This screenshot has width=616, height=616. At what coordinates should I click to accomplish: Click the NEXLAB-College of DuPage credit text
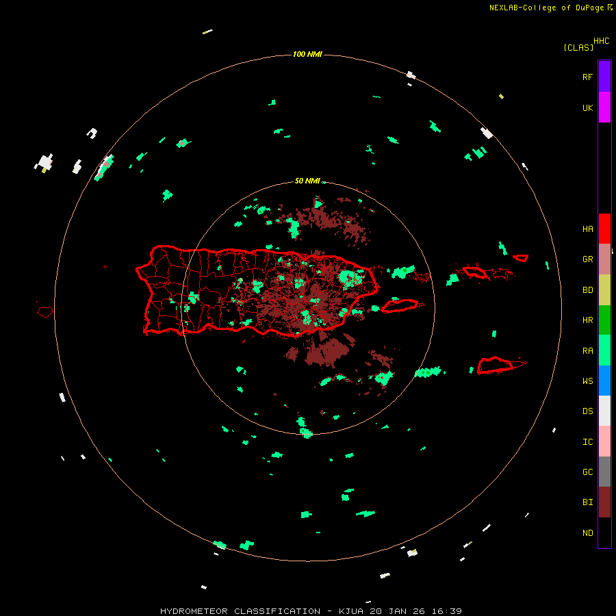pos(546,8)
